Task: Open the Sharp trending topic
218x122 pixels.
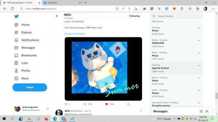Action: [155, 30]
